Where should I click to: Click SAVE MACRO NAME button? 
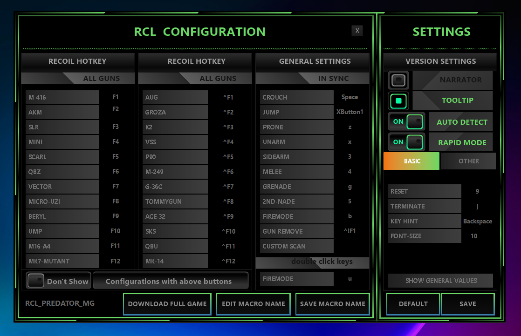tap(332, 304)
